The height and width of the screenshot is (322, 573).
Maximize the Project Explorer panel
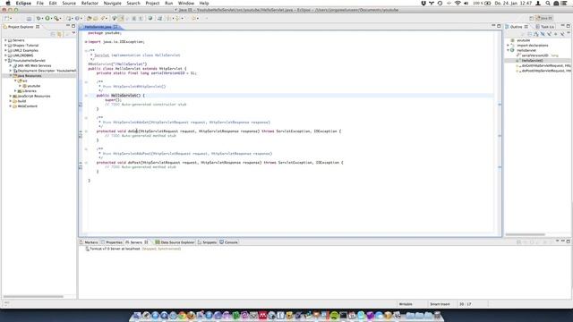pyautogui.click(x=73, y=26)
